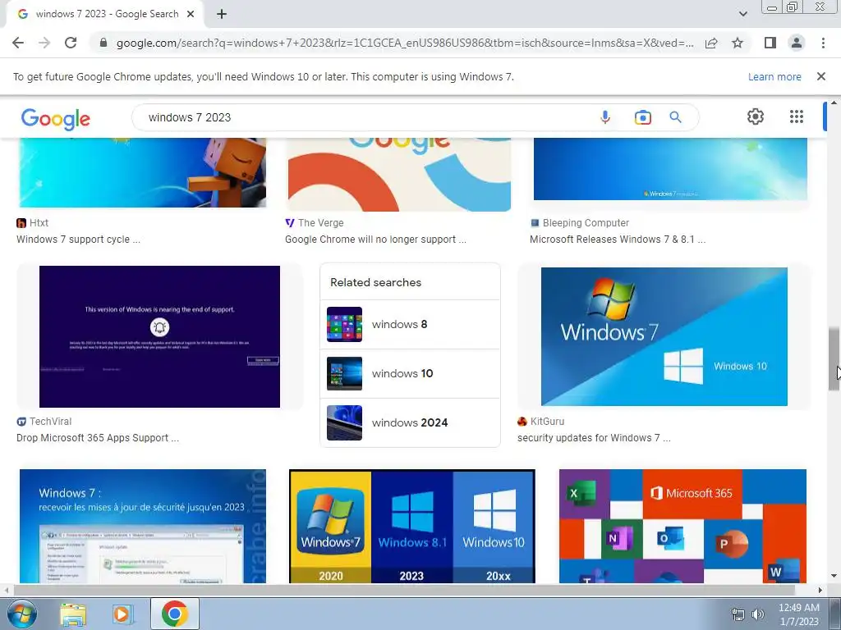Open The Verge Google Chrome image
Image resolution: width=841 pixels, height=630 pixels.
(x=399, y=174)
